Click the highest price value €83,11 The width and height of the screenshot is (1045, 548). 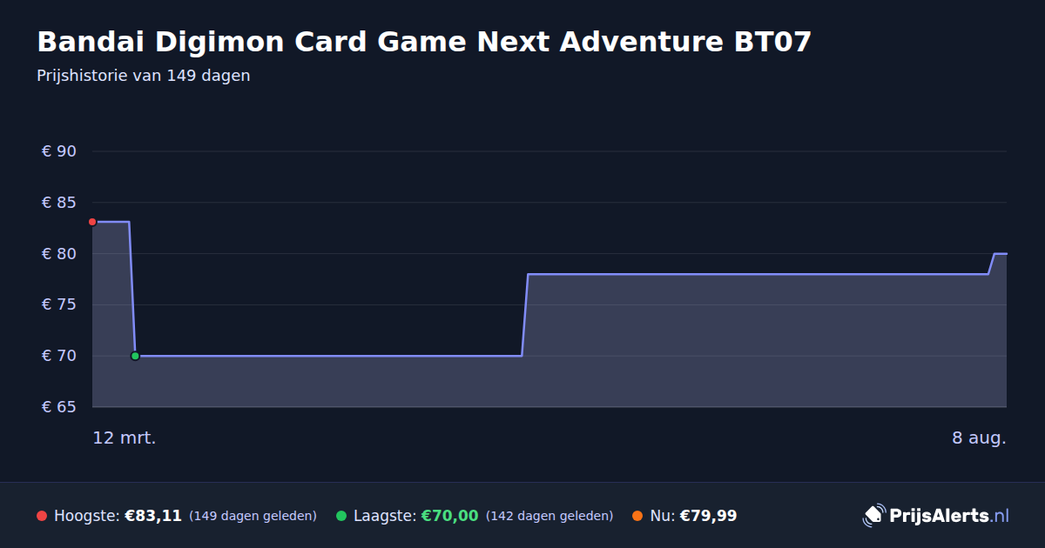pyautogui.click(x=153, y=516)
